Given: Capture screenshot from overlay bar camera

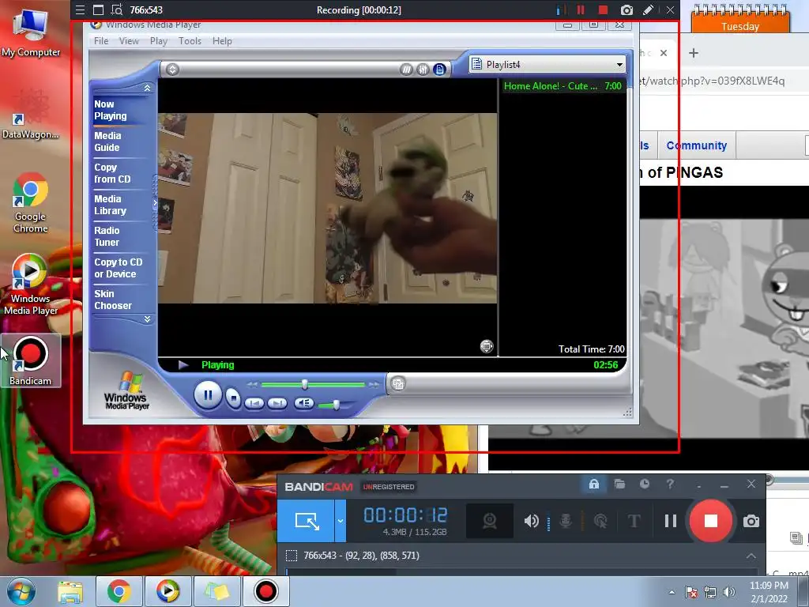Looking at the screenshot, I should pos(626,9).
